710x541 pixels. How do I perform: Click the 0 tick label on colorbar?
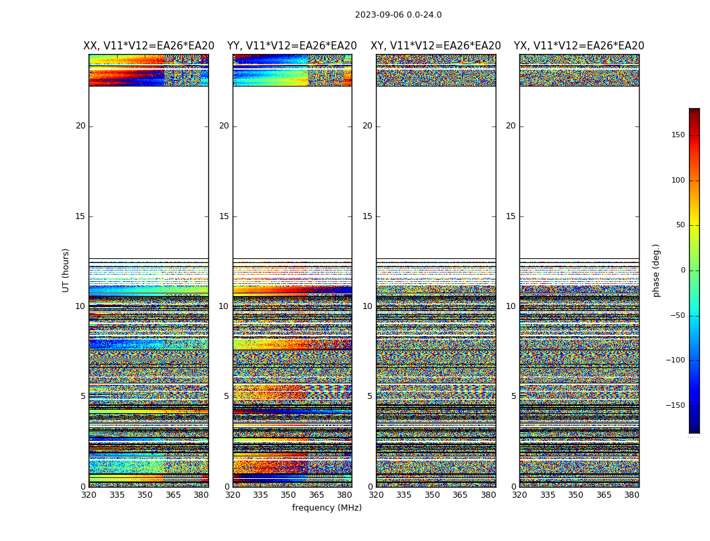683,270
